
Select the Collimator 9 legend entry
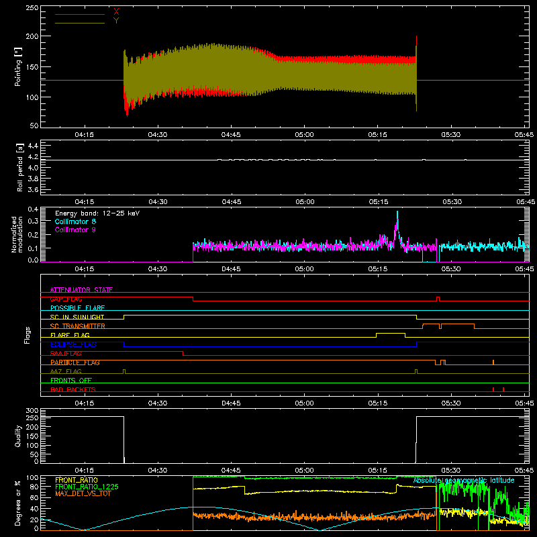[75, 230]
